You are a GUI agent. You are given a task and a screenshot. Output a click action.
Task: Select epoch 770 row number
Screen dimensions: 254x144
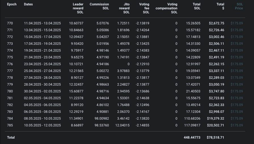[10, 23]
